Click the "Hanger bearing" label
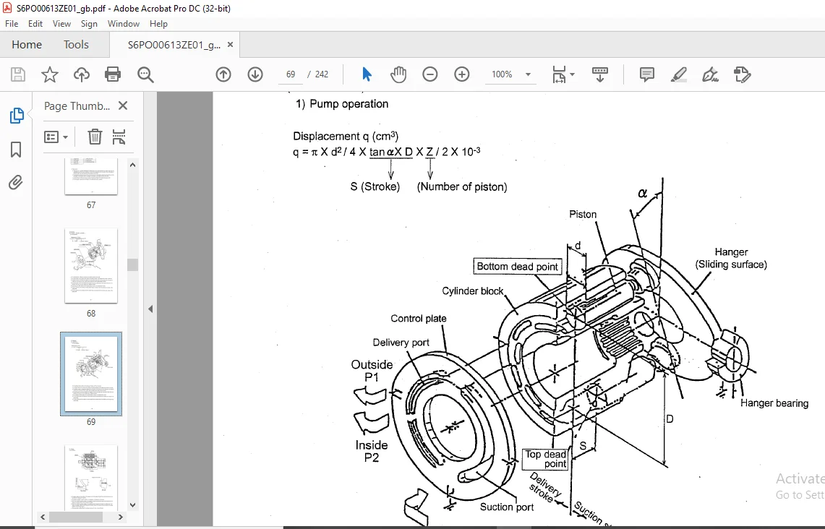 click(774, 403)
